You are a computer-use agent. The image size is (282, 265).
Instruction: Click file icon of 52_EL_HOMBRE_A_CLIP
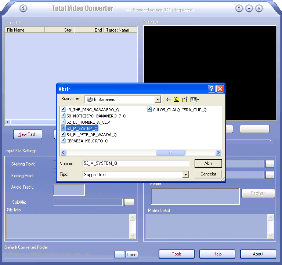(63, 122)
